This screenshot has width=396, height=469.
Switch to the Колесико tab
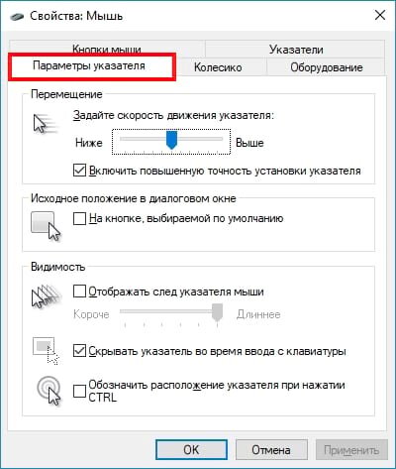pyautogui.click(x=218, y=67)
